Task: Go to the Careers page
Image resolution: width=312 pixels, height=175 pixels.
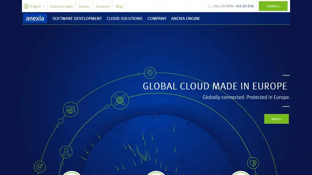Action: [x=84, y=6]
